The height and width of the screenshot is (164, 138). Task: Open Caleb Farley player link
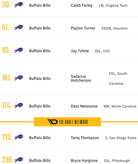(82, 5)
